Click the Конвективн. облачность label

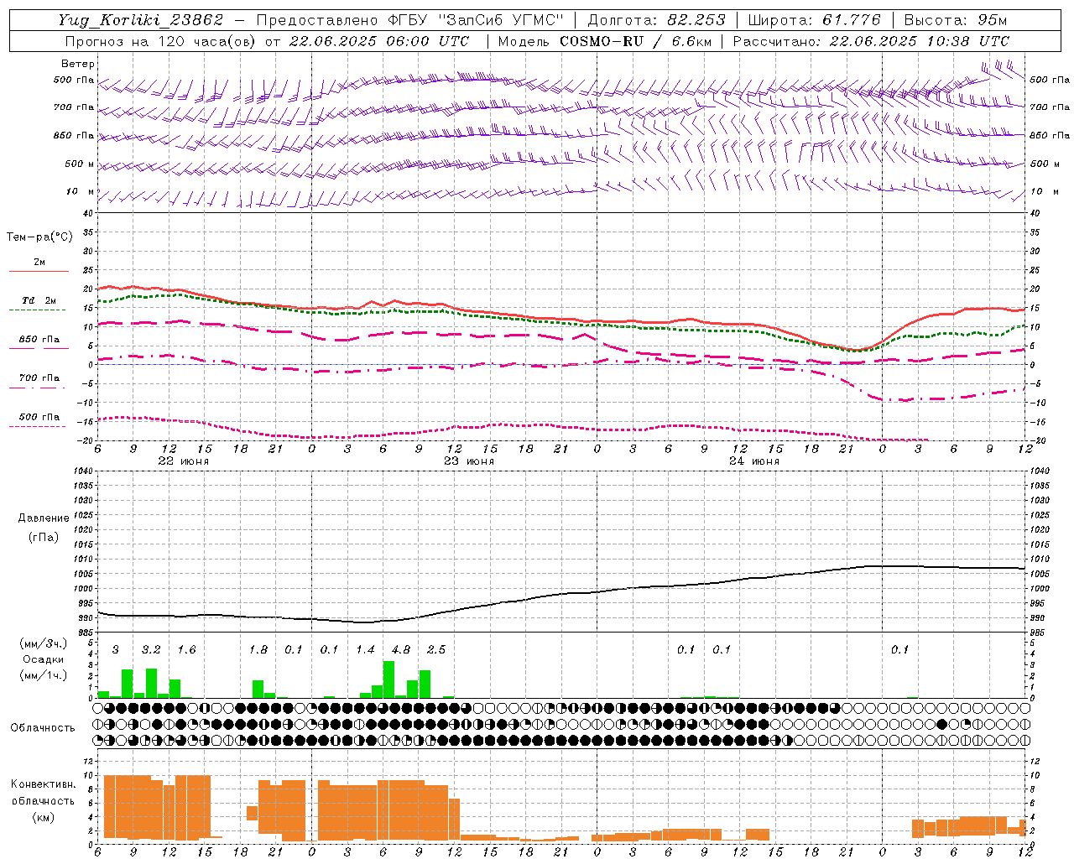(43, 793)
